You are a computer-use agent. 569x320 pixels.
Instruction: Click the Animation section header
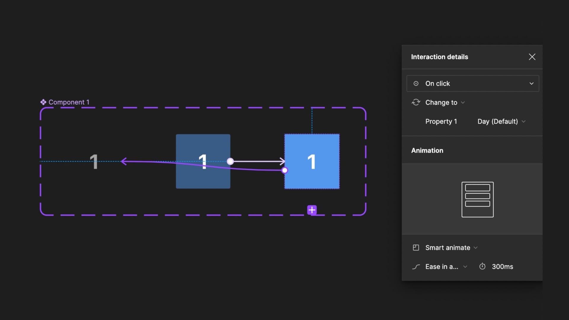pyautogui.click(x=427, y=151)
